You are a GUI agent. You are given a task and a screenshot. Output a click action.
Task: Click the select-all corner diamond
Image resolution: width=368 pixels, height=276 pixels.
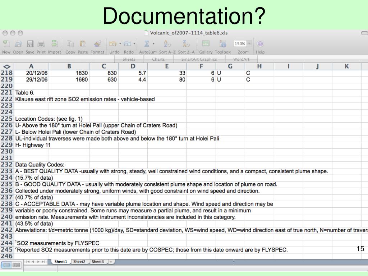click(7, 66)
